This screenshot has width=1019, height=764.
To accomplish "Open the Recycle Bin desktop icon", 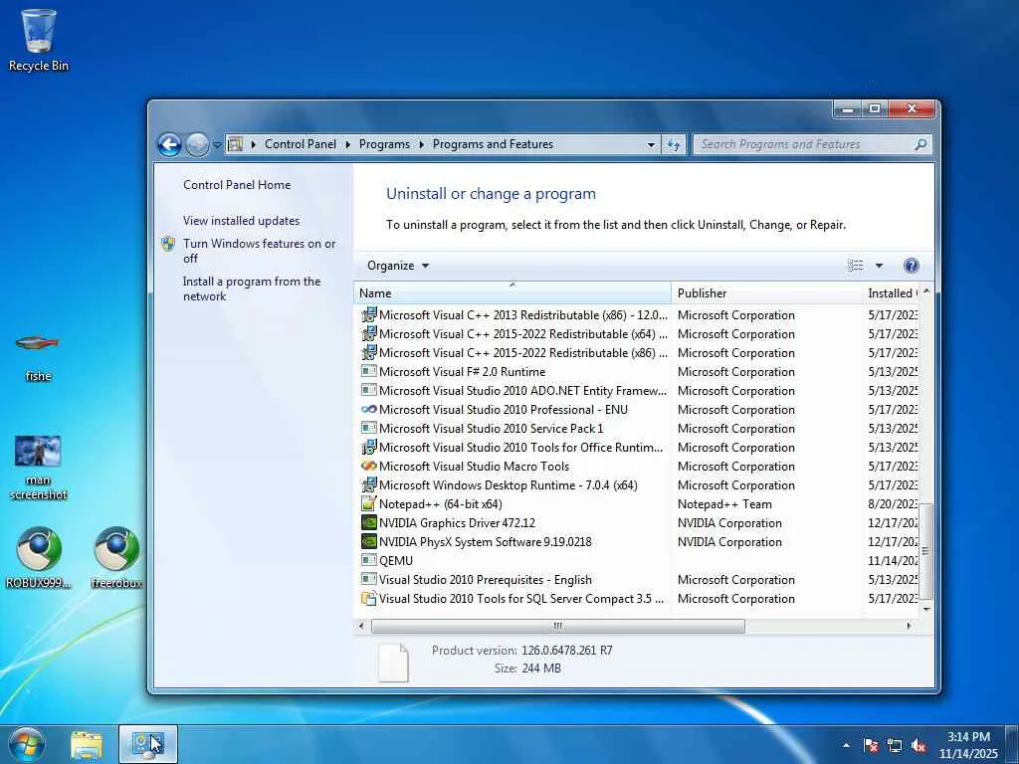I will coord(39,39).
